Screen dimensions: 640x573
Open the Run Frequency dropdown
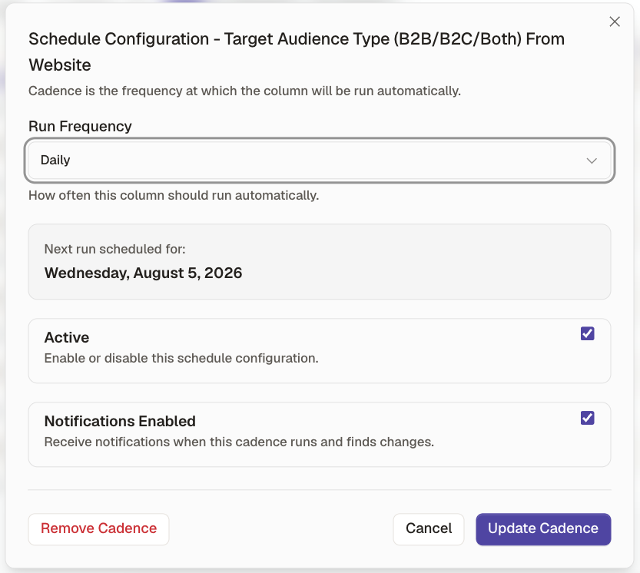point(320,161)
